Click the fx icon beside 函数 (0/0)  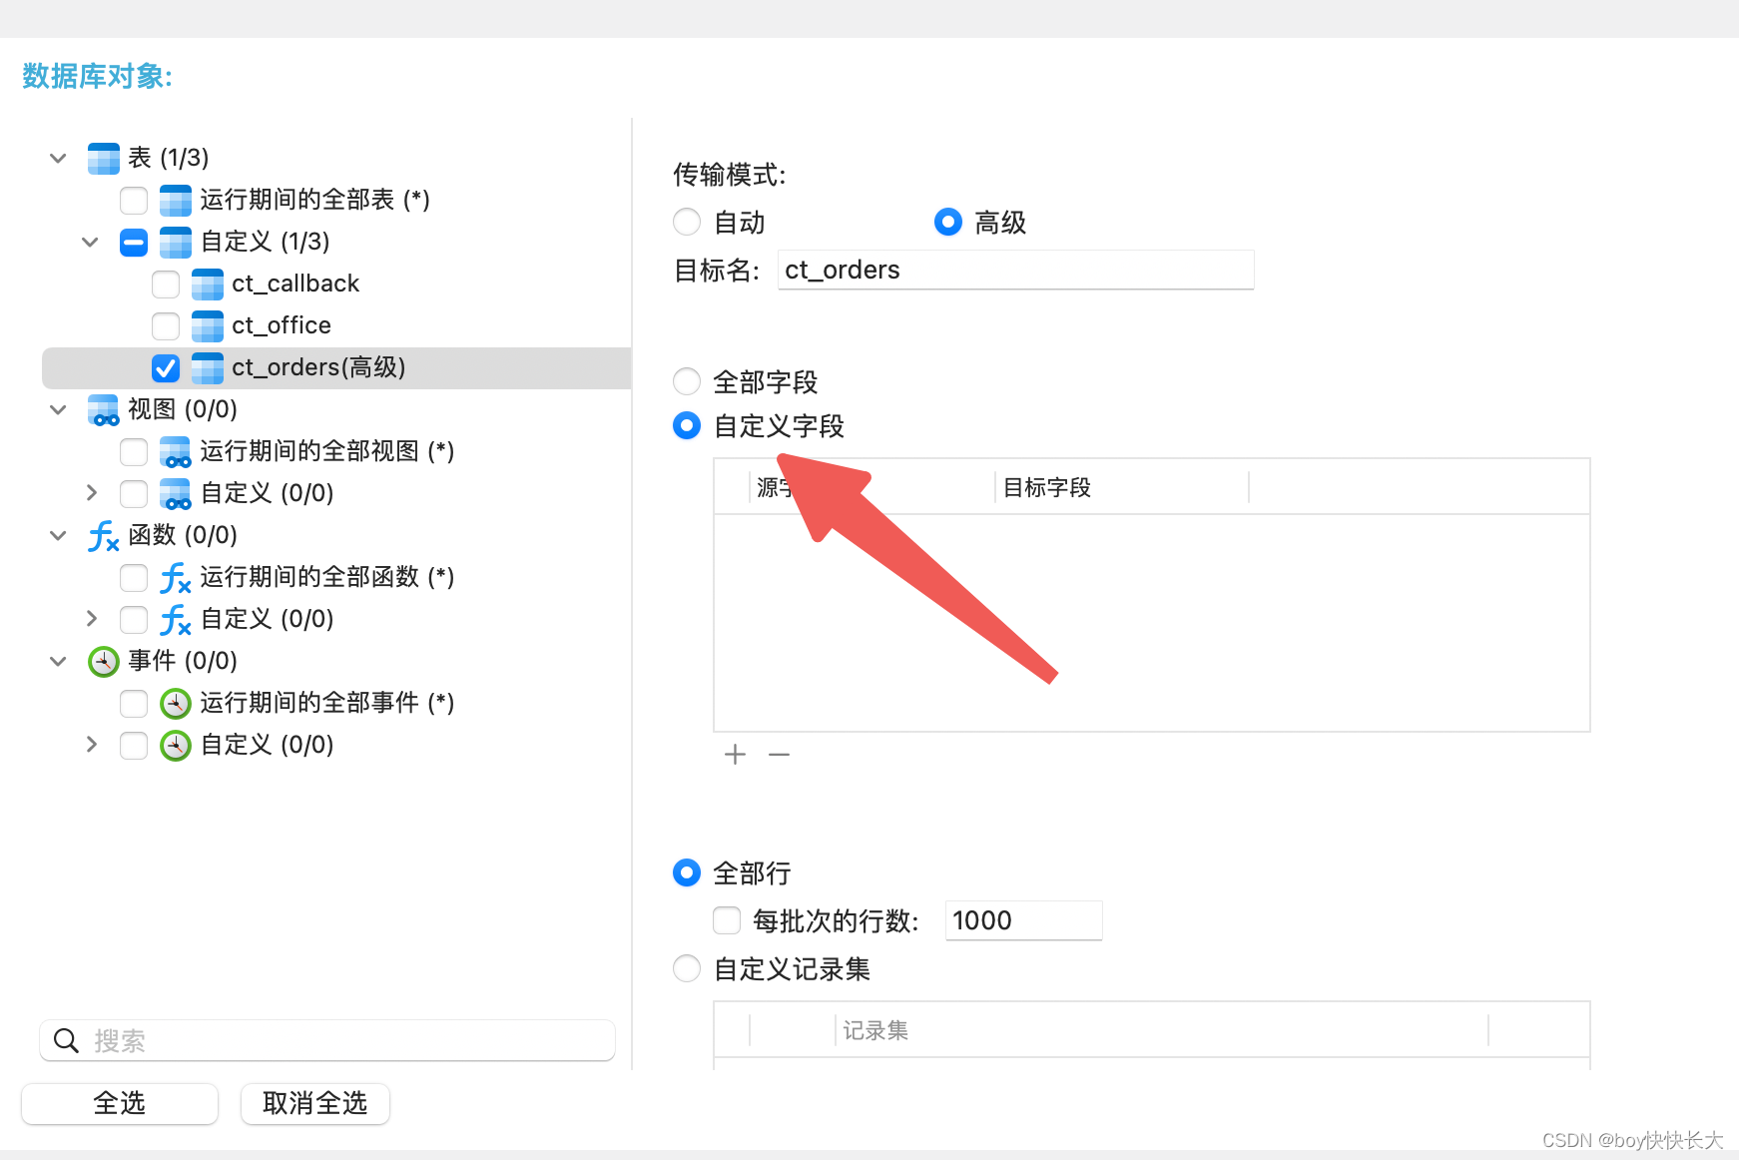coord(103,535)
